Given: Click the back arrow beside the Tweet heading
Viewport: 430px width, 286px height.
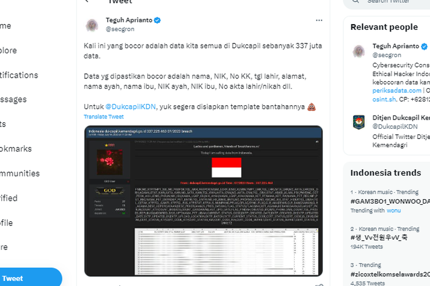Looking at the screenshot, I should 87,1.
